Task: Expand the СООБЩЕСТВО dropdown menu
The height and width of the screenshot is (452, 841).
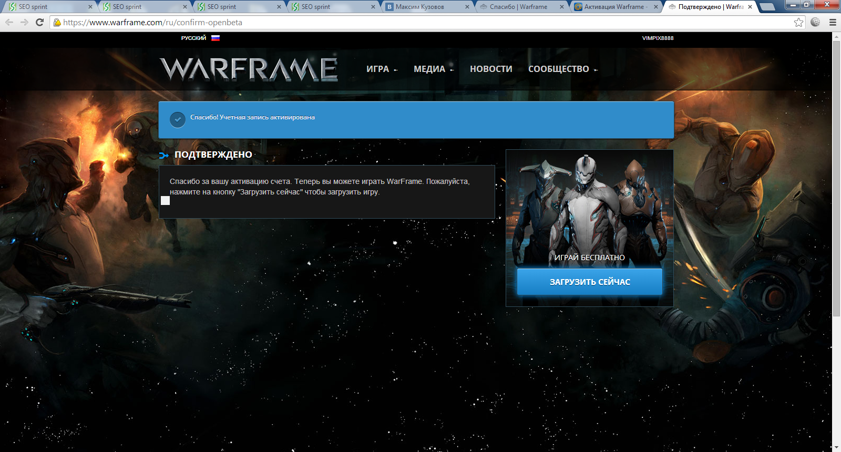Action: (563, 69)
